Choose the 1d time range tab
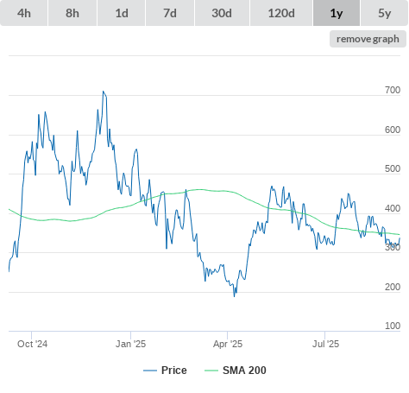 (122, 13)
